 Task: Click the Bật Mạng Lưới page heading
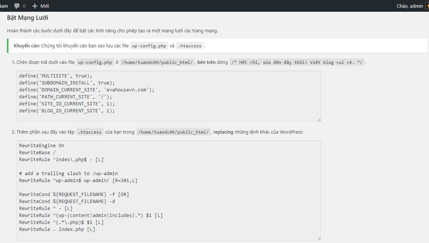coord(27,18)
